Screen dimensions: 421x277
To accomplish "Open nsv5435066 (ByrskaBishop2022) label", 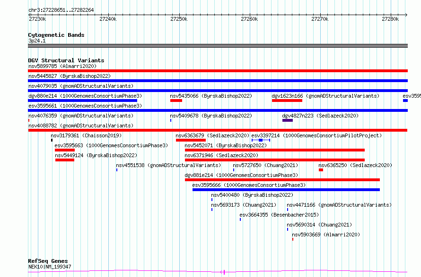I will [211, 96].
